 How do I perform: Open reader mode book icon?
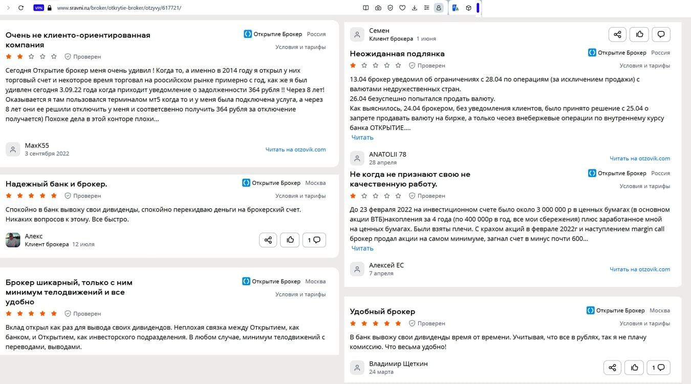pyautogui.click(x=365, y=8)
